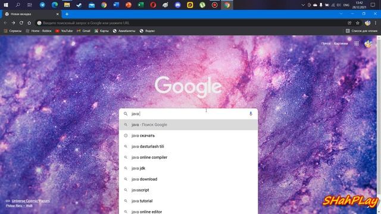Open Windows Start menu

click(6, 5)
